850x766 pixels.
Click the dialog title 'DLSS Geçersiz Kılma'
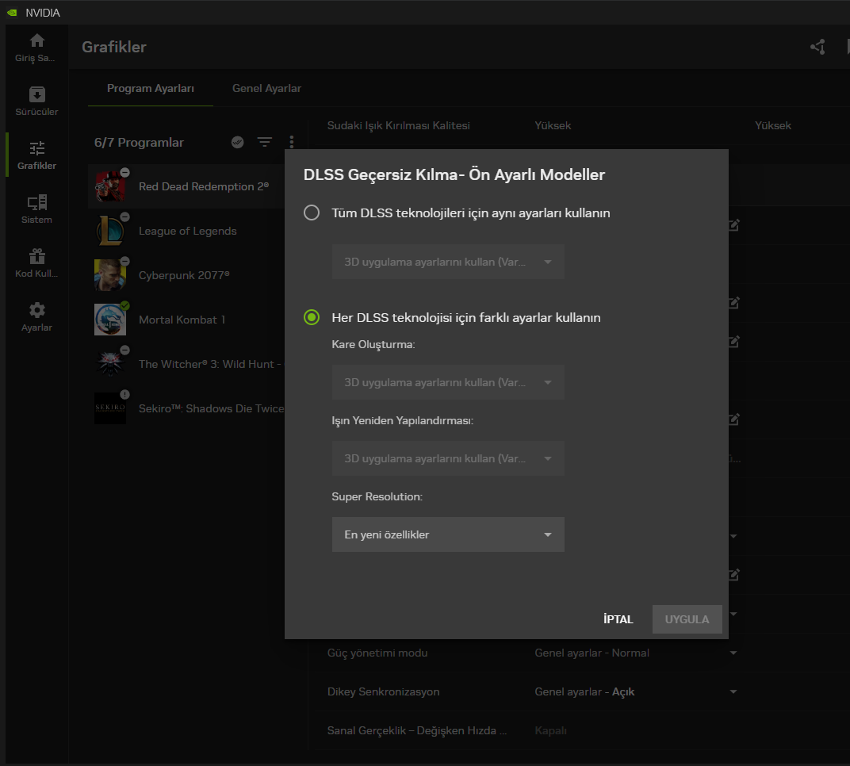pos(454,174)
